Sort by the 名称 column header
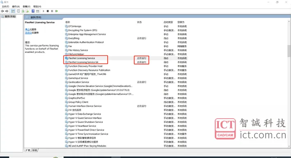 pos(68,22)
